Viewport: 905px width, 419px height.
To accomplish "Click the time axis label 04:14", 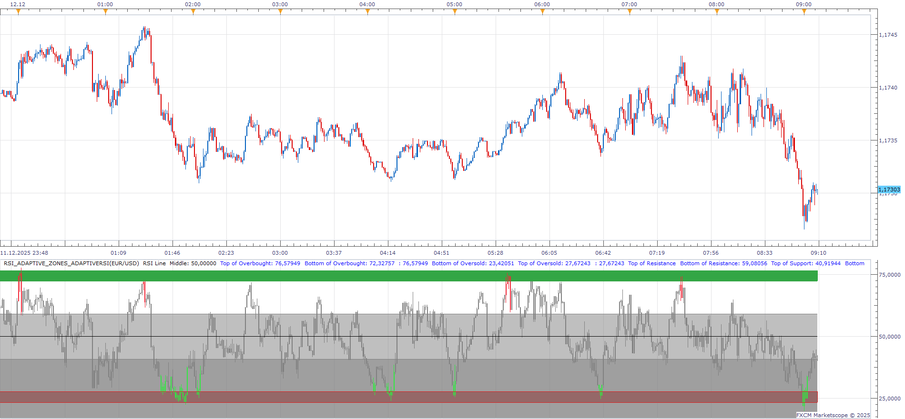I will click(x=388, y=253).
